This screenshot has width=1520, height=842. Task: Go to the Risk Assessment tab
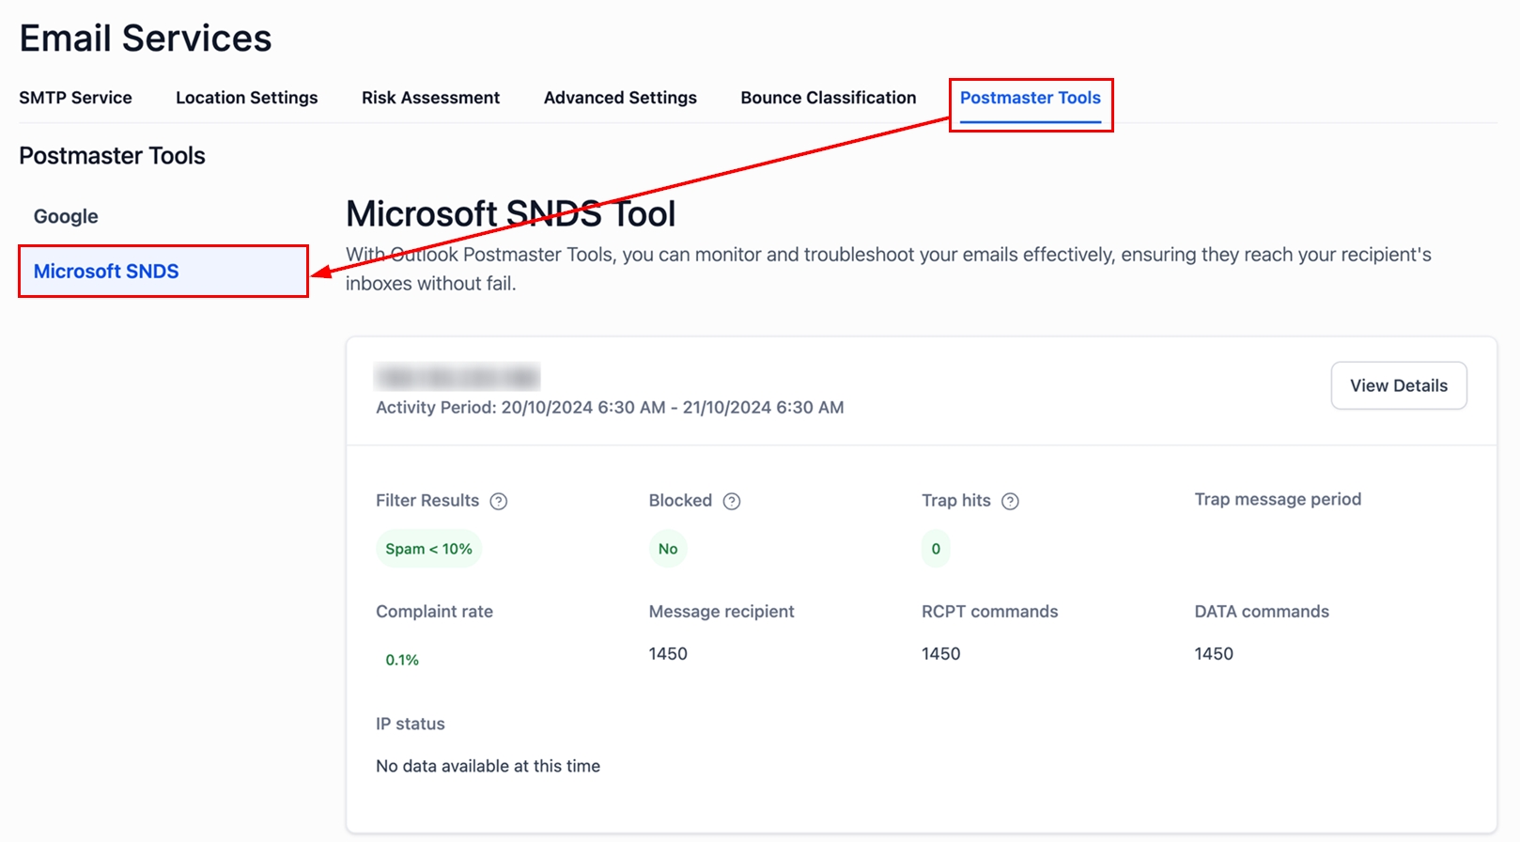430,98
